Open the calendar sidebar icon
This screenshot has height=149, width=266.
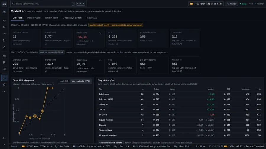click(x=4, y=56)
